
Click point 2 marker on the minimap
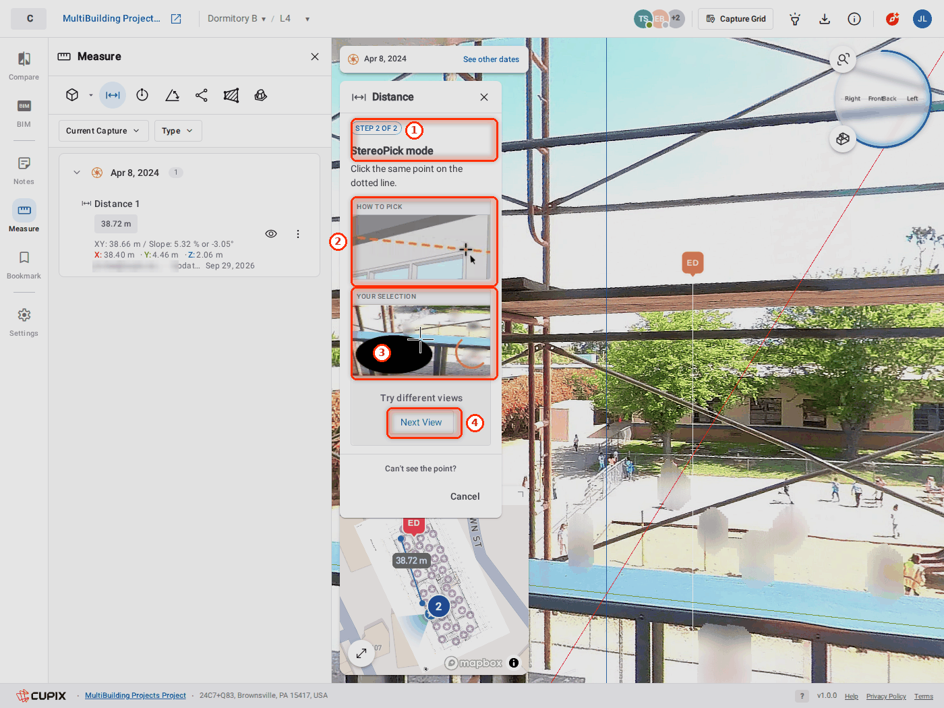tap(438, 606)
